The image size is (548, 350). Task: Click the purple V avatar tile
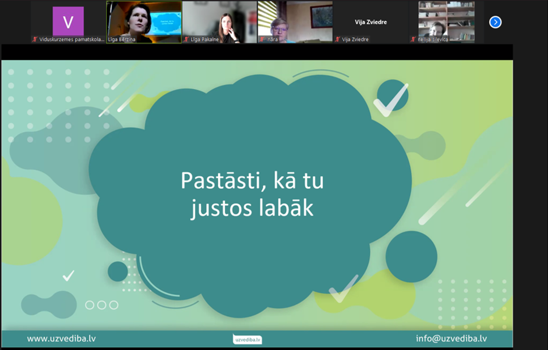[x=68, y=22]
